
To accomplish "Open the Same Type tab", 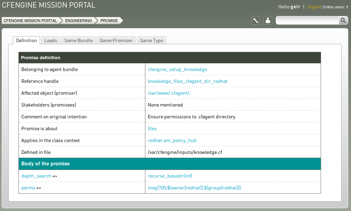I will [152, 40].
